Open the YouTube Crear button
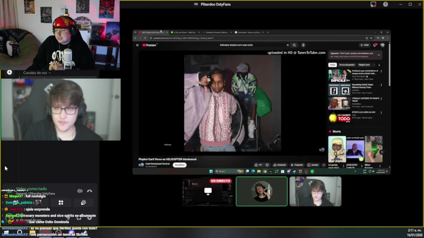 [x=365, y=45]
